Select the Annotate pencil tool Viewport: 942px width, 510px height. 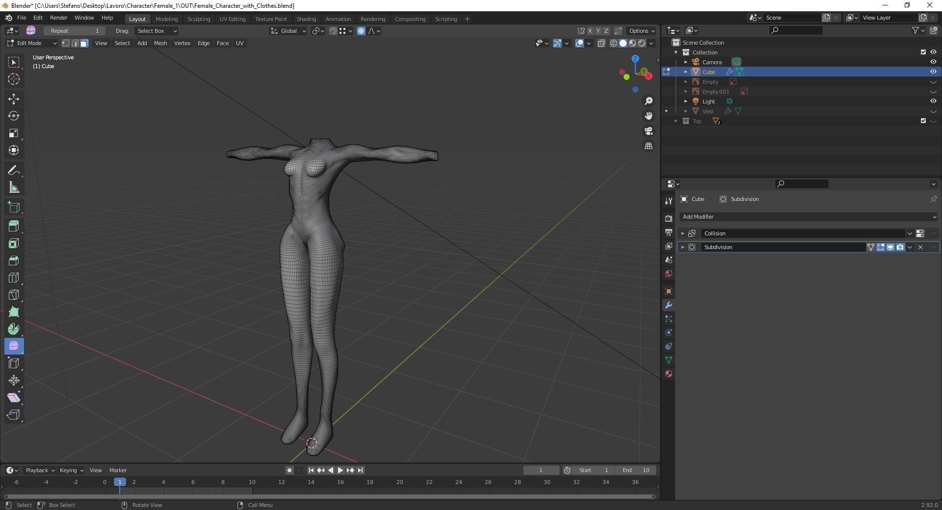(x=14, y=170)
